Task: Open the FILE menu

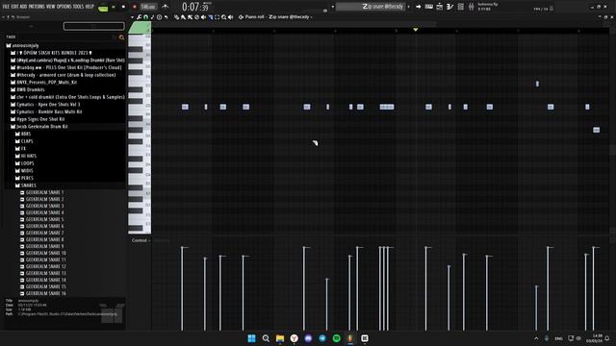Action: click(6, 7)
